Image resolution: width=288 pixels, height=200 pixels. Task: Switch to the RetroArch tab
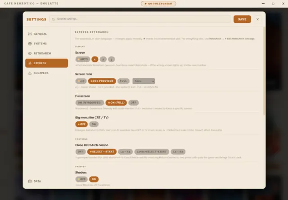(x=47, y=53)
